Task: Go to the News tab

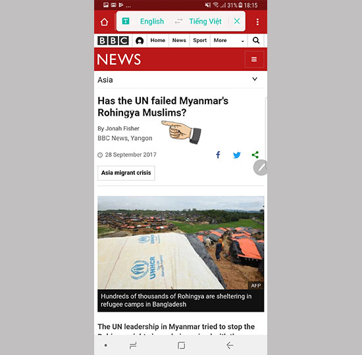Action: coord(179,40)
